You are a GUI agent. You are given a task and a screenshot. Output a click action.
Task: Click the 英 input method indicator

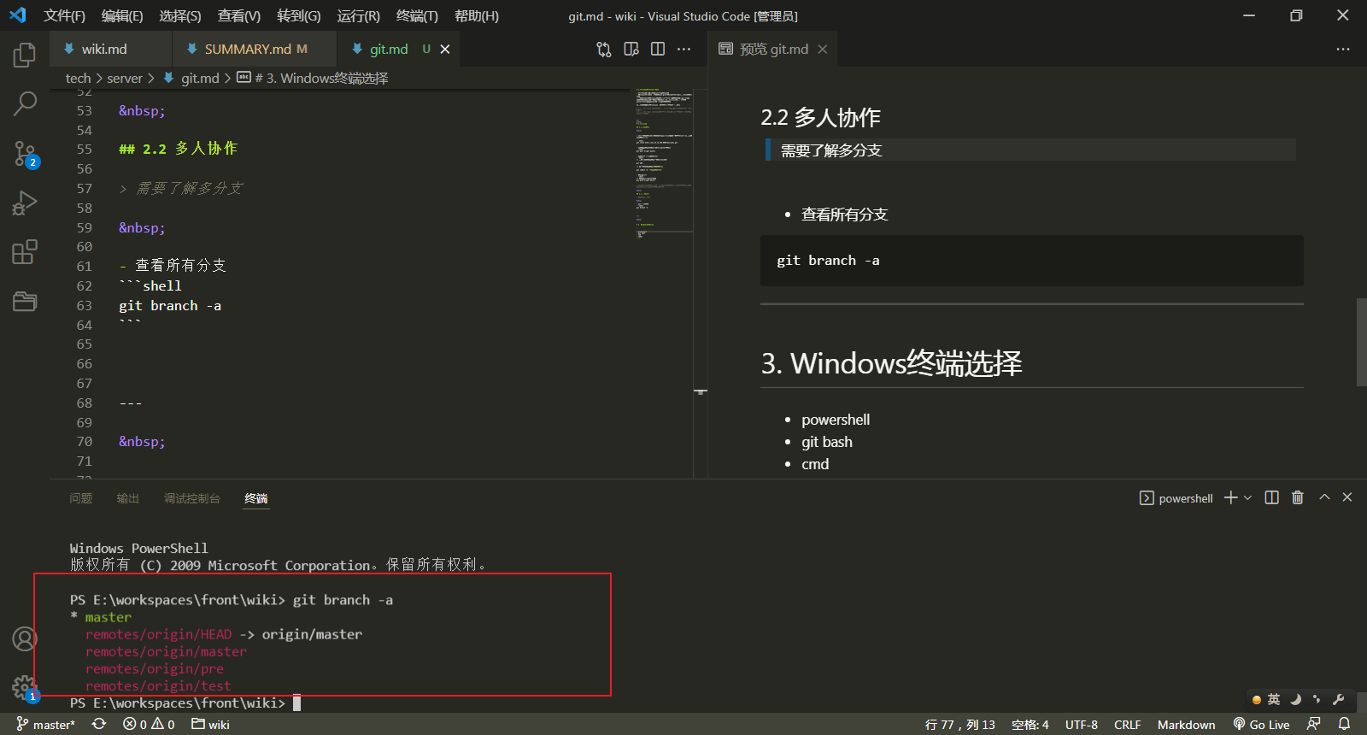coord(1274,699)
